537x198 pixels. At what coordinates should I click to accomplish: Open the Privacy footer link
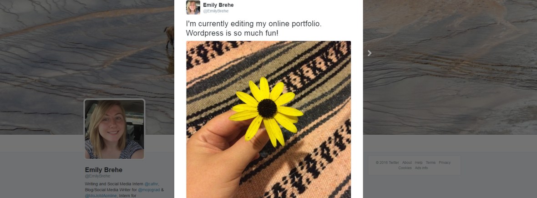pyautogui.click(x=445, y=162)
